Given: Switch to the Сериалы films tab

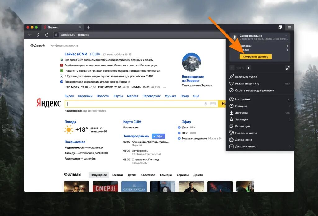Looking at the screenshot, I should [183, 175].
